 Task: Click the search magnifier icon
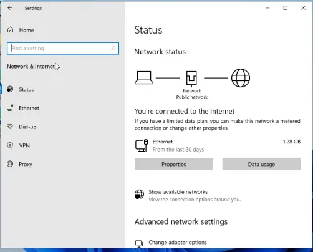click(113, 48)
